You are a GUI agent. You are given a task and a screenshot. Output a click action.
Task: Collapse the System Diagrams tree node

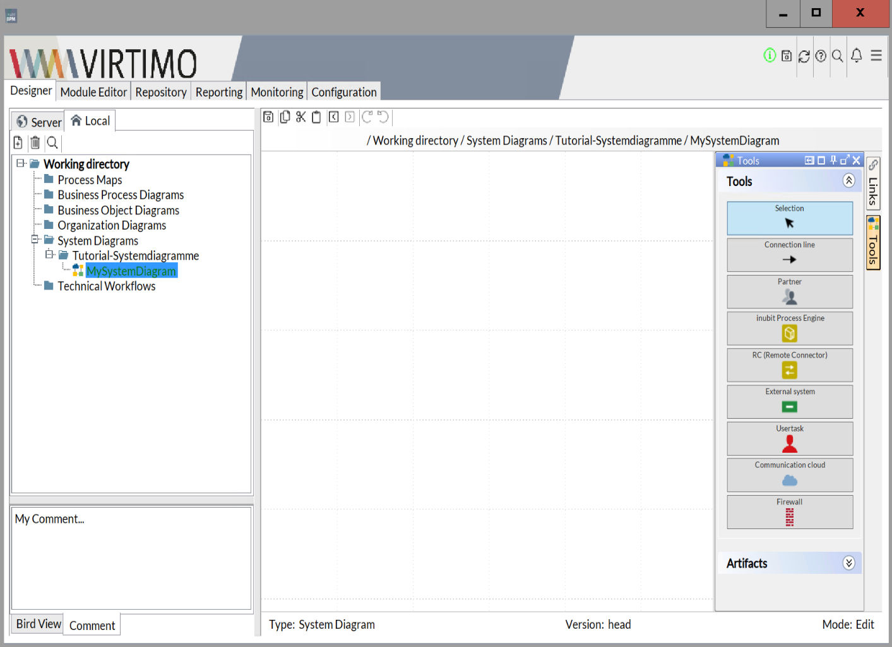tap(35, 240)
